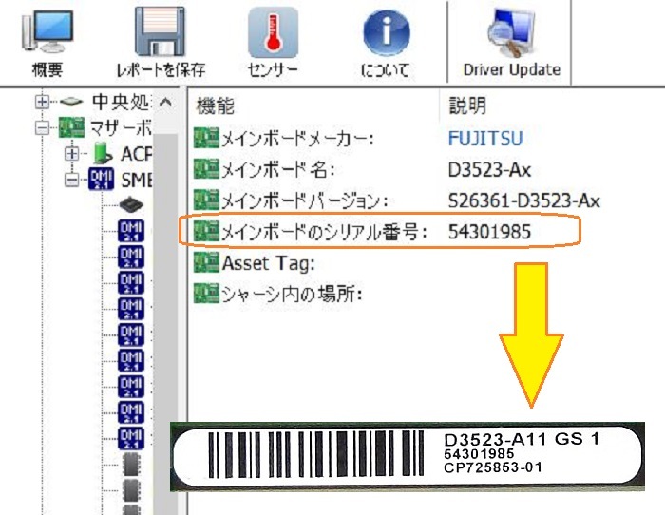Image resolution: width=665 pixels, height=515 pixels.
Task: Collapse the マザーボ tree node
Action: click(42, 127)
